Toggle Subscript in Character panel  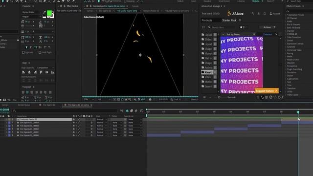point(49,47)
